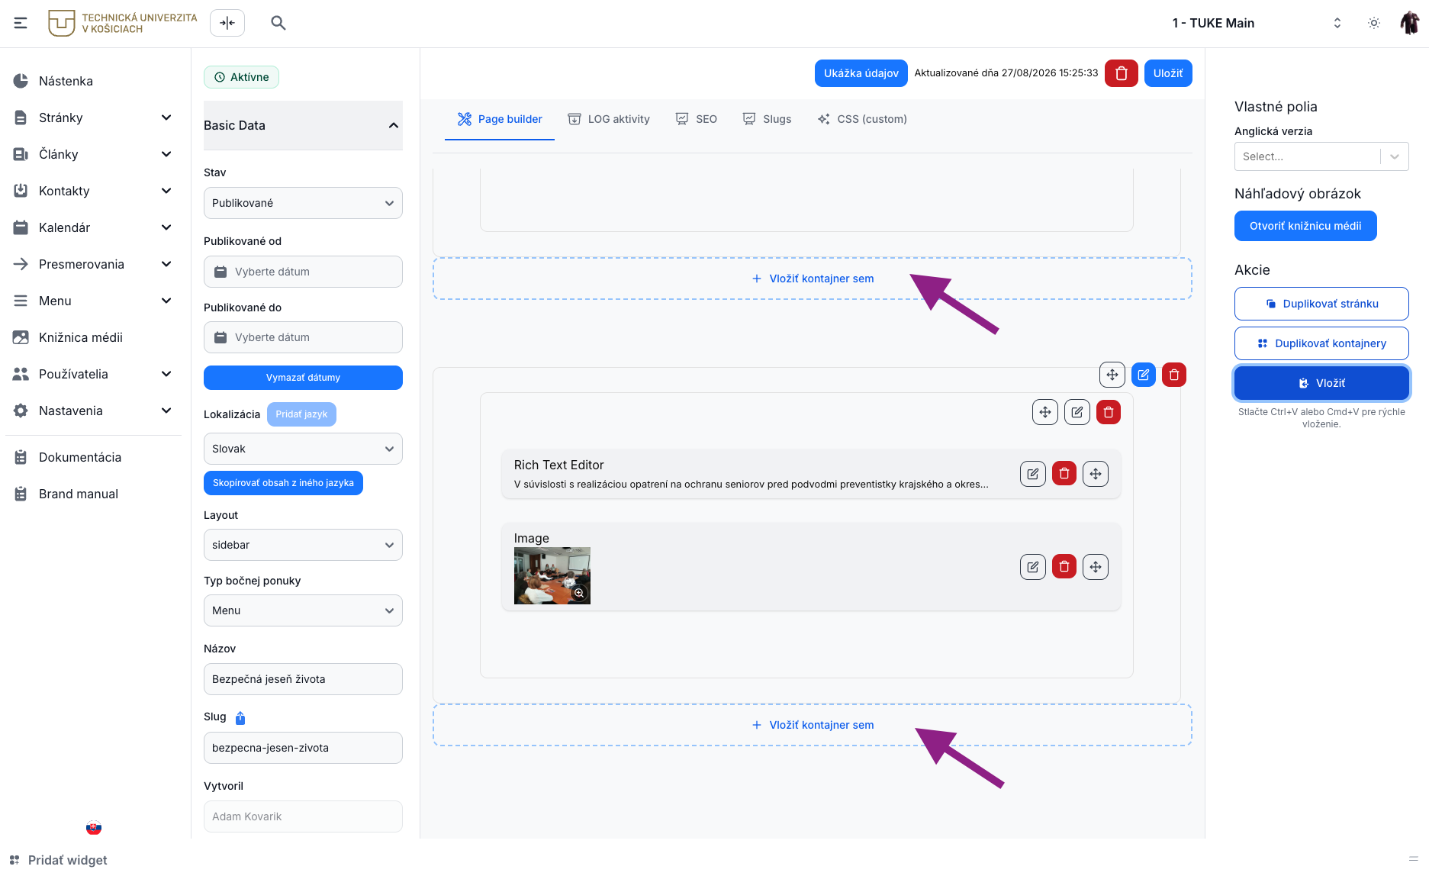The height and width of the screenshot is (876, 1429).
Task: Open the search magnifier icon
Action: 278,23
